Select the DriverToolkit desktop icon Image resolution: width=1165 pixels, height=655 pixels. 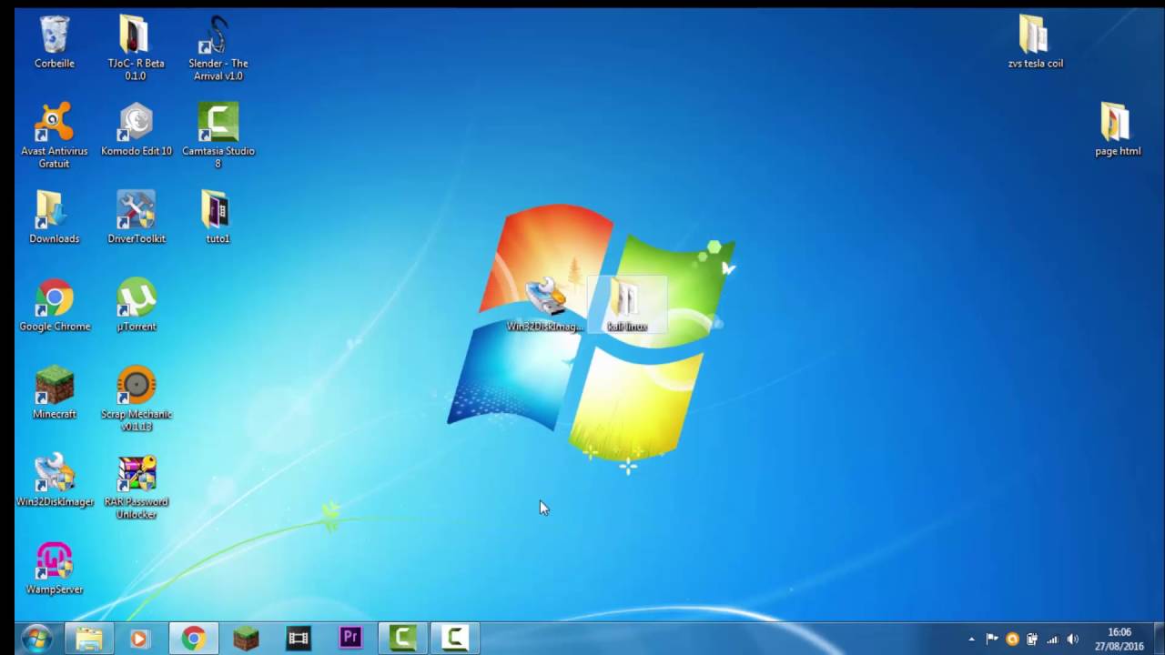tap(136, 217)
